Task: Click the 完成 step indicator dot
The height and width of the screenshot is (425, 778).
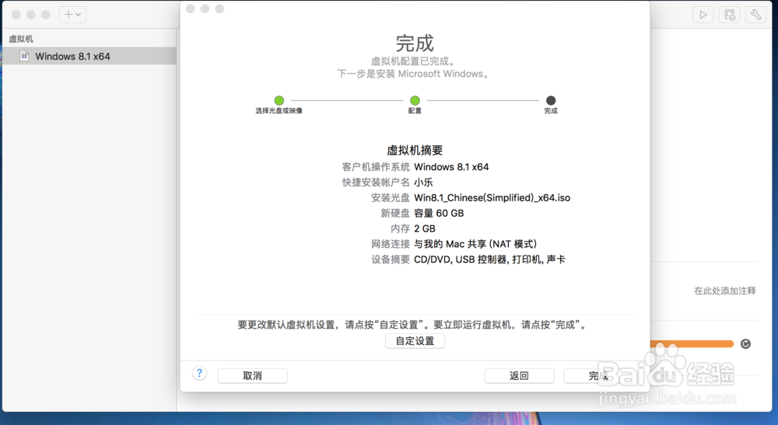Action: point(551,100)
